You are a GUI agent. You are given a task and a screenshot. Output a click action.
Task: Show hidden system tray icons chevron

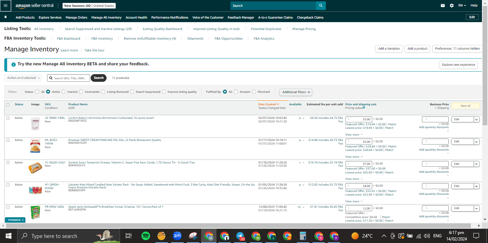tap(384, 236)
